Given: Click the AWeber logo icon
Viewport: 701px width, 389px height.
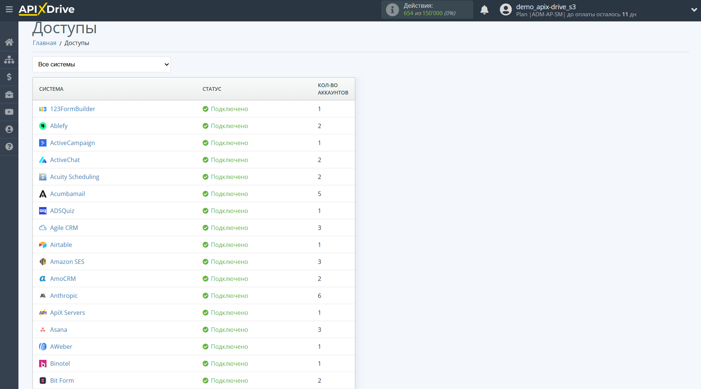Looking at the screenshot, I should tap(43, 347).
